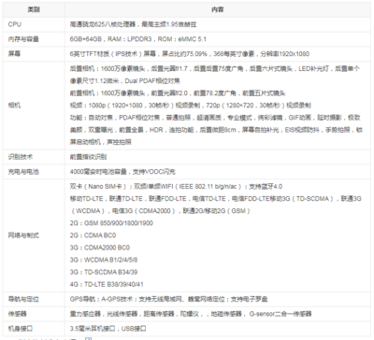Click the '(WCDMA), 电信3G(CDMA2000)' line

click(x=161, y=211)
